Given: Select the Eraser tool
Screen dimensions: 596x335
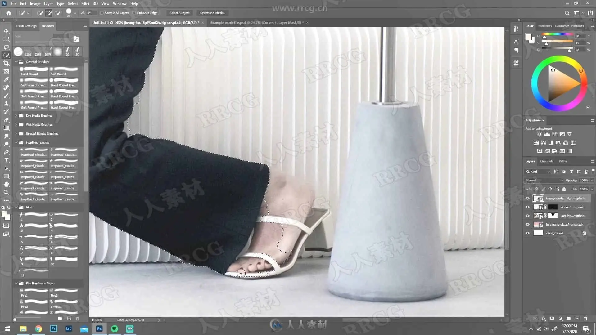Looking at the screenshot, I should [6, 120].
